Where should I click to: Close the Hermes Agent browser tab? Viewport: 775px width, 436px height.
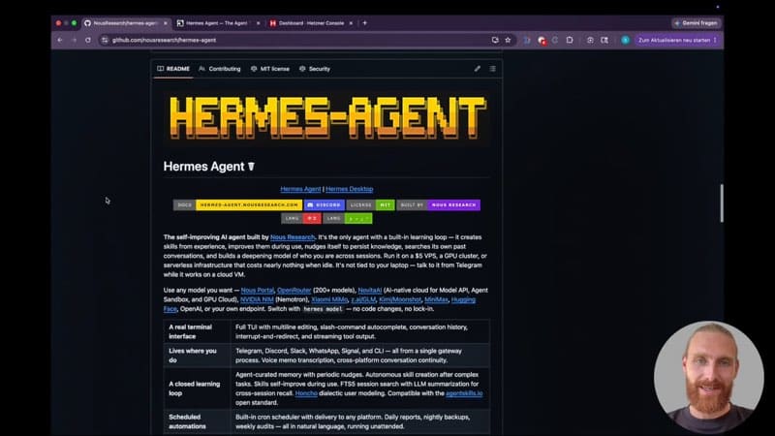[258, 23]
